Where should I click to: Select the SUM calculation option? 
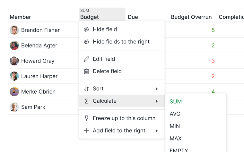[176, 102]
